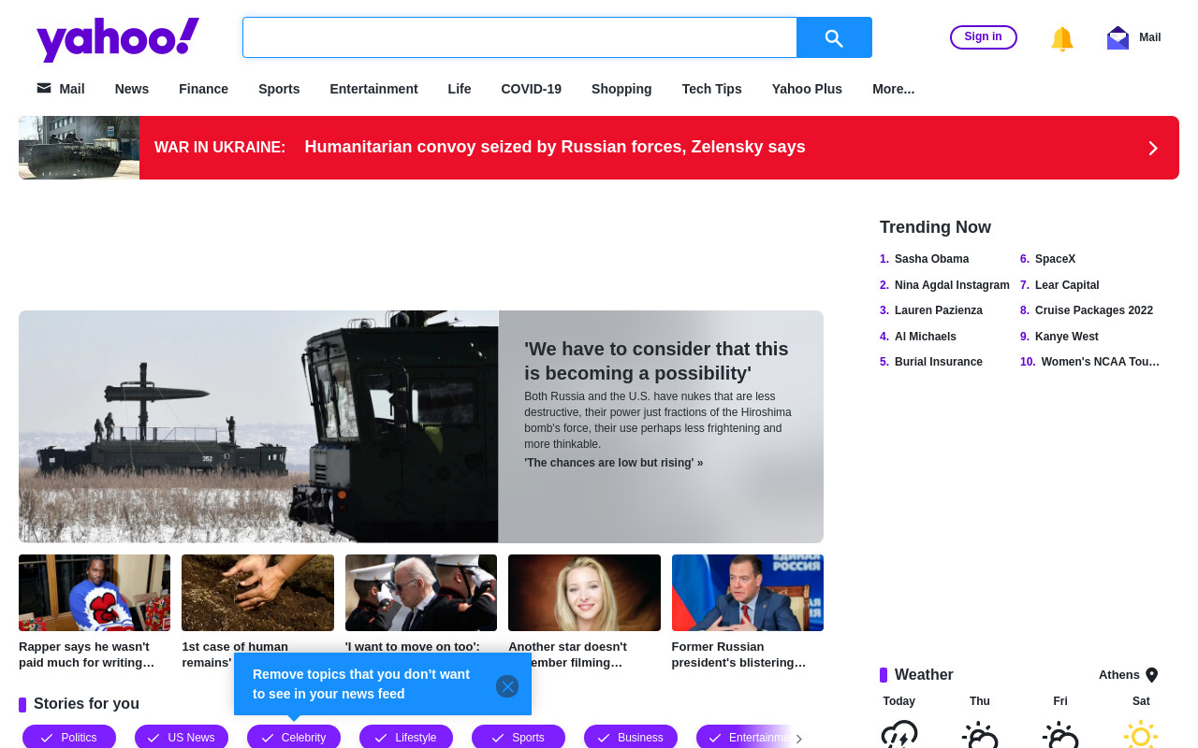
Task: Click 'Former Russian president's blistering' headline
Action: pos(738,654)
